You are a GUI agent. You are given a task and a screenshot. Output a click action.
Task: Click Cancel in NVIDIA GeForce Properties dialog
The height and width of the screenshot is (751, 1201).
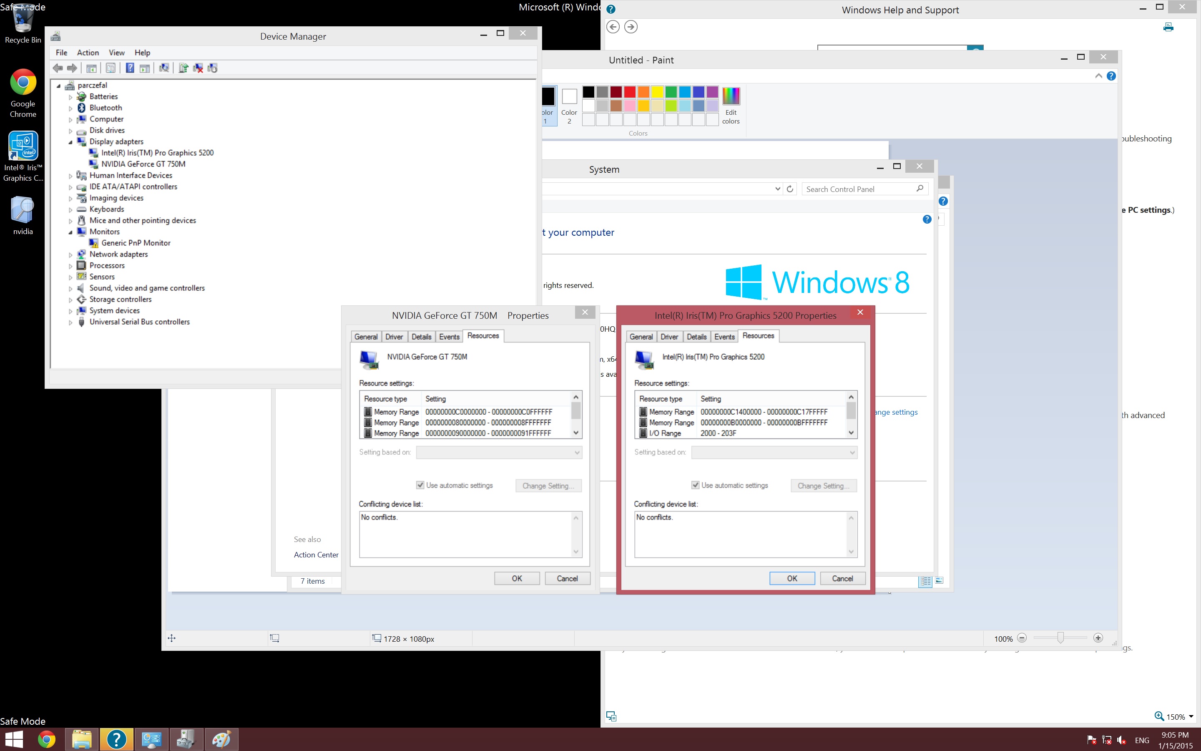click(567, 578)
